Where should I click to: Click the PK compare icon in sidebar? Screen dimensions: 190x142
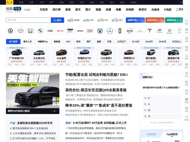click(187, 91)
